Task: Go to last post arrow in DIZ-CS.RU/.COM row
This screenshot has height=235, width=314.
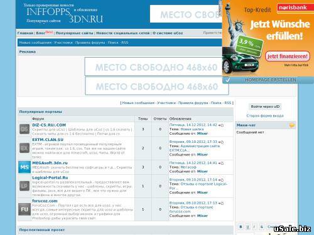Action: point(221,125)
